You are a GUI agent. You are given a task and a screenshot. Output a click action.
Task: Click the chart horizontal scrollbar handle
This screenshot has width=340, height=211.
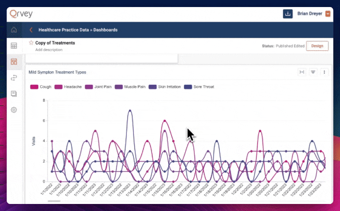[54, 201]
